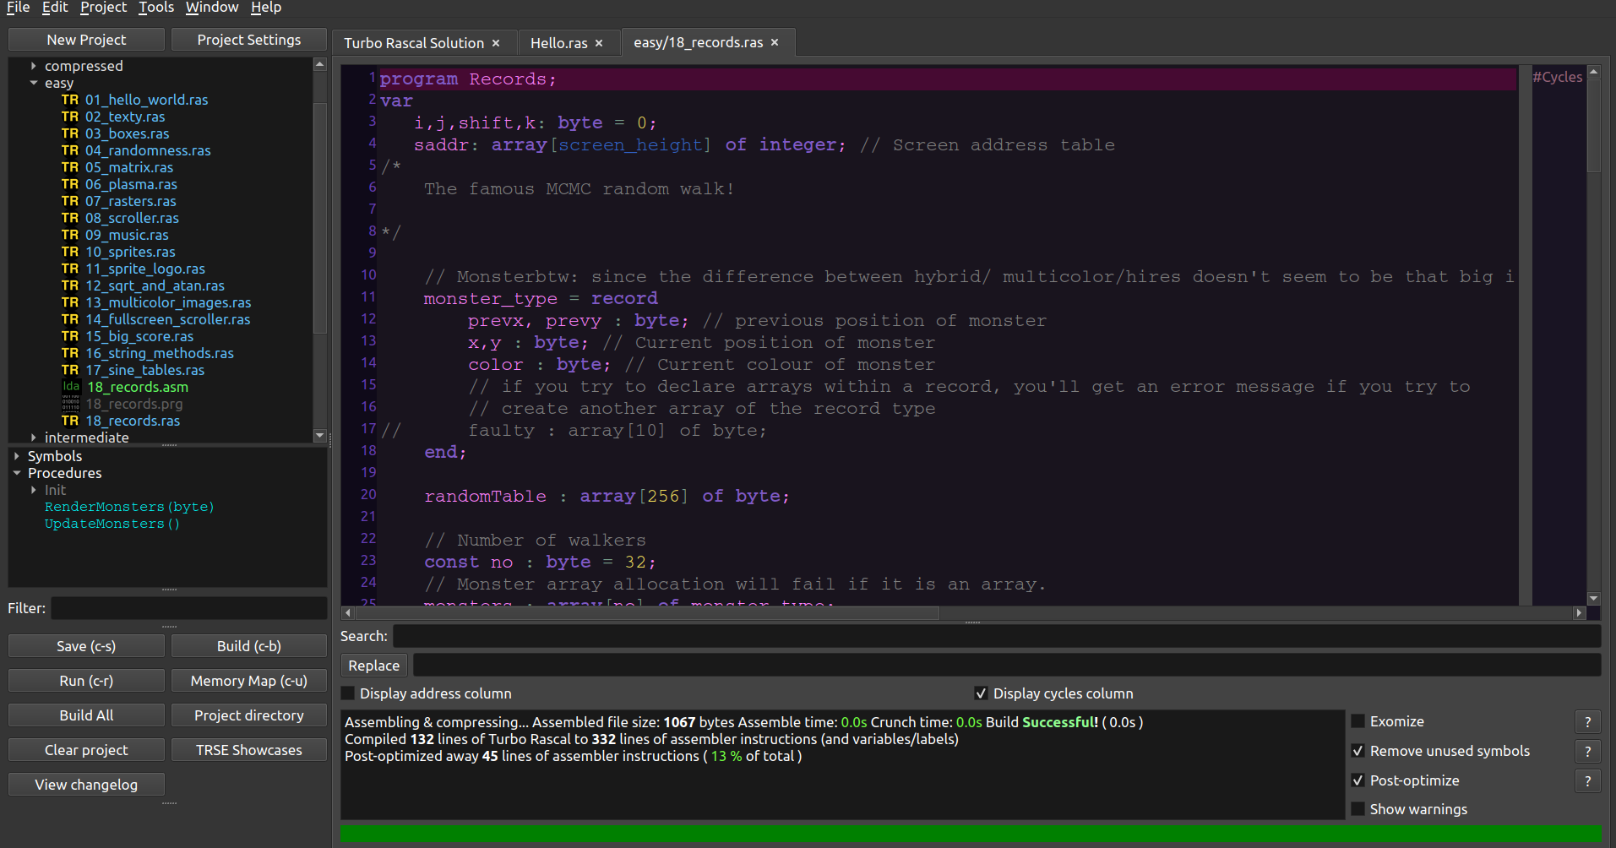Screen dimensions: 1616x848
Task: Open the Tools menu
Action: point(155,8)
